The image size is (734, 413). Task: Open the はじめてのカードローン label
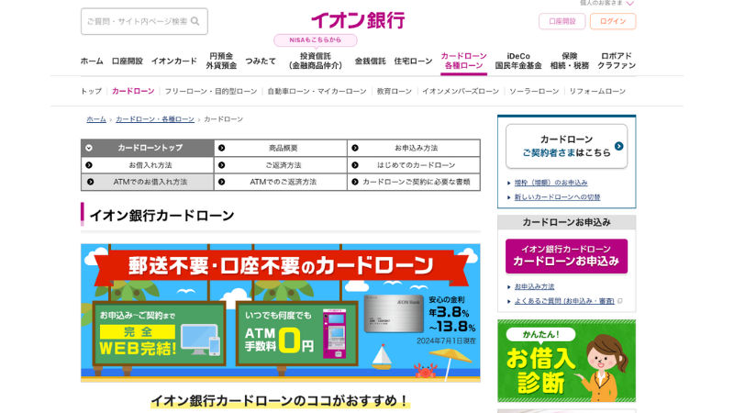click(x=417, y=165)
